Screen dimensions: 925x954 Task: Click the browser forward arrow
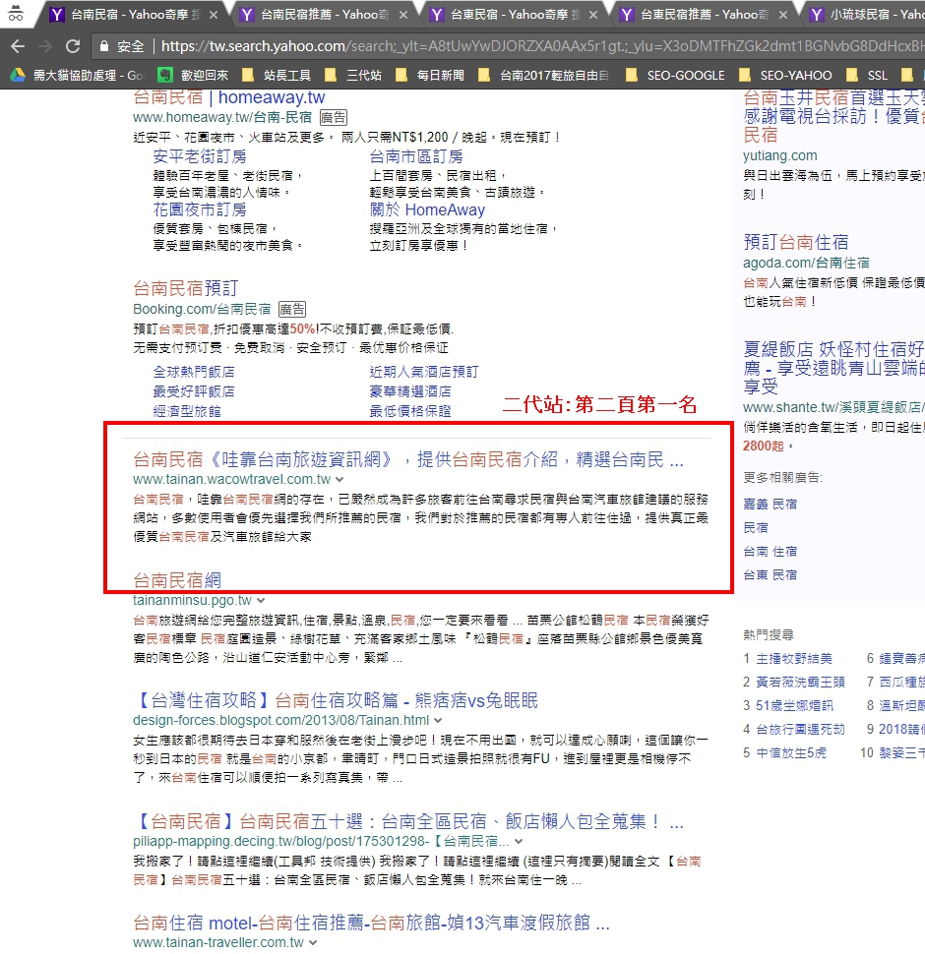pos(45,46)
